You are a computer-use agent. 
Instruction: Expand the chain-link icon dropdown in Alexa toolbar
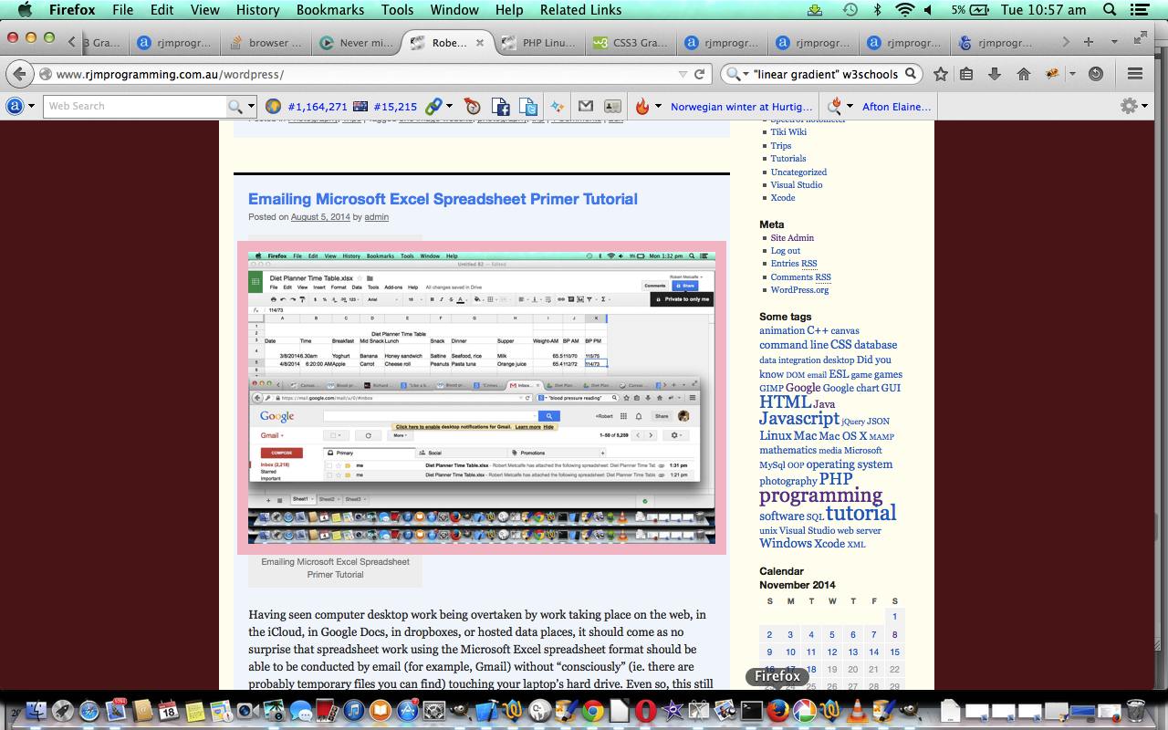click(x=449, y=107)
